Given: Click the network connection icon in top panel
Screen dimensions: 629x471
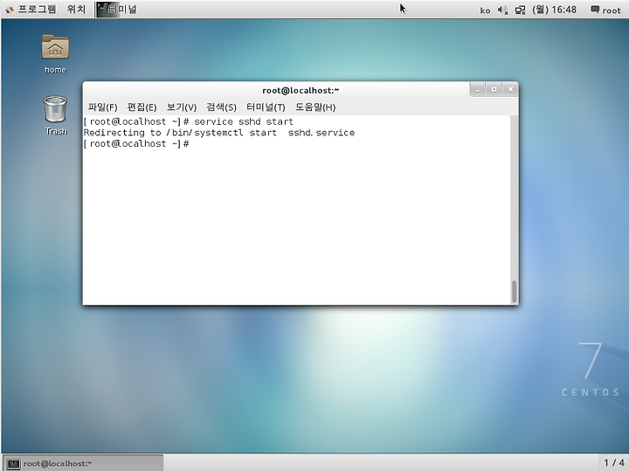Looking at the screenshot, I should (520, 10).
